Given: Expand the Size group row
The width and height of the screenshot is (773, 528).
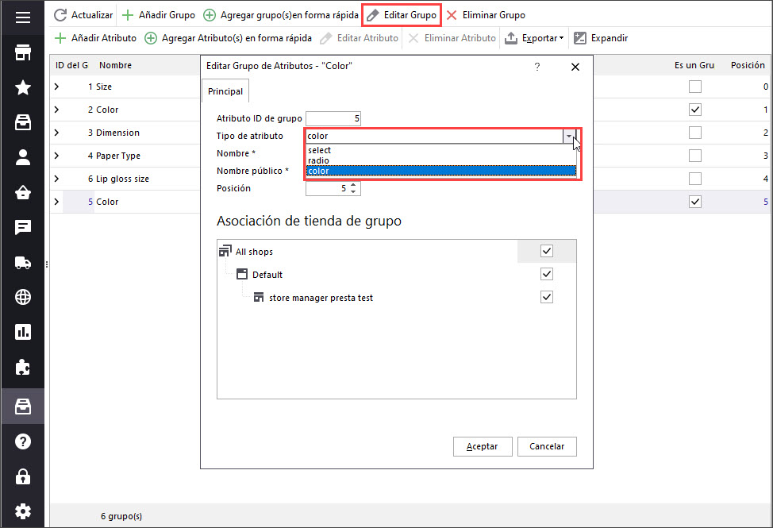Looking at the screenshot, I should tap(56, 87).
